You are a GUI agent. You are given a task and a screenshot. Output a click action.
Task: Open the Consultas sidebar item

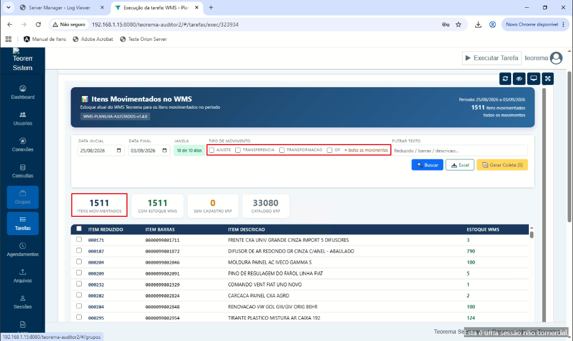pyautogui.click(x=23, y=171)
